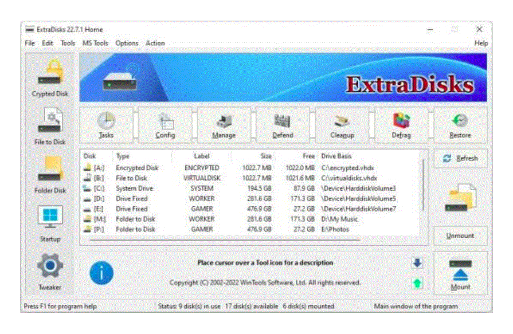This screenshot has width=513, height=334.
Task: Select the P: folder disk icon
Action: (87, 229)
